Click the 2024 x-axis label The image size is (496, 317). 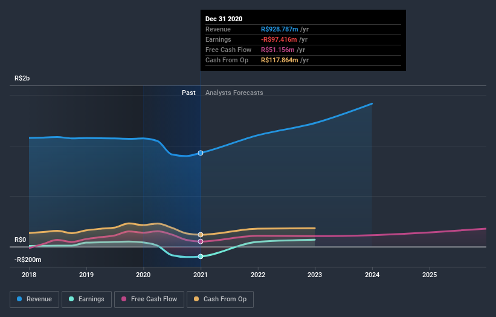[372, 275]
